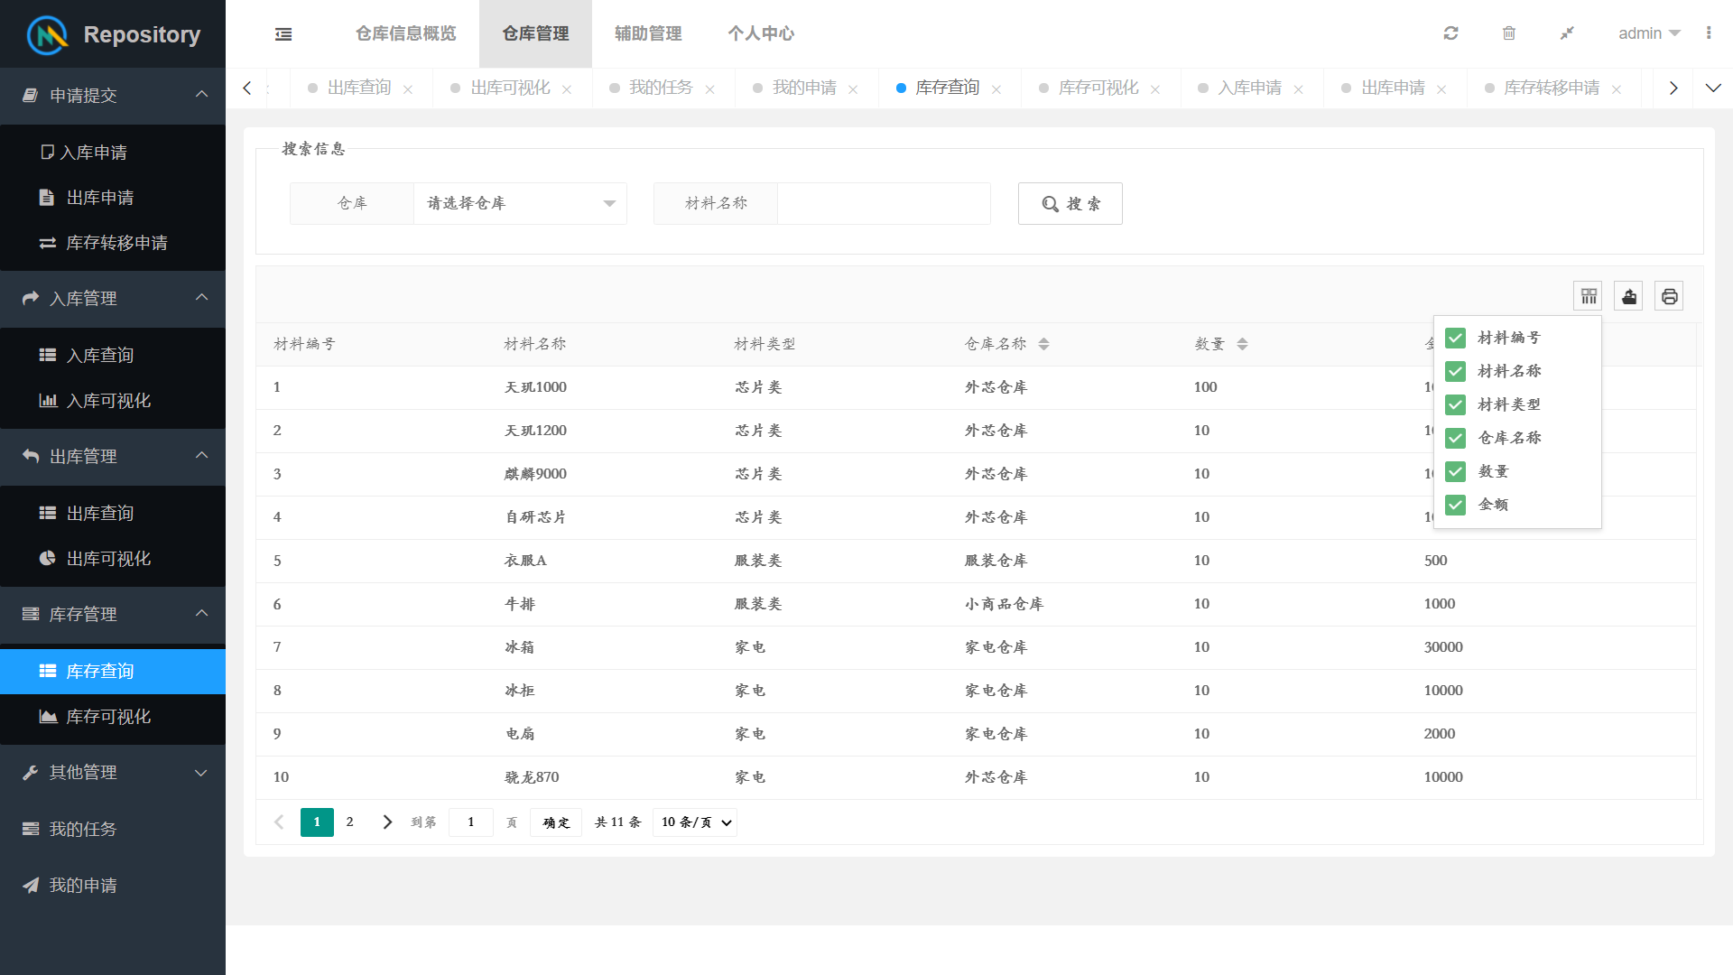This screenshot has height=975, width=1733.
Task: Click the refresh icon in header
Action: [1450, 33]
